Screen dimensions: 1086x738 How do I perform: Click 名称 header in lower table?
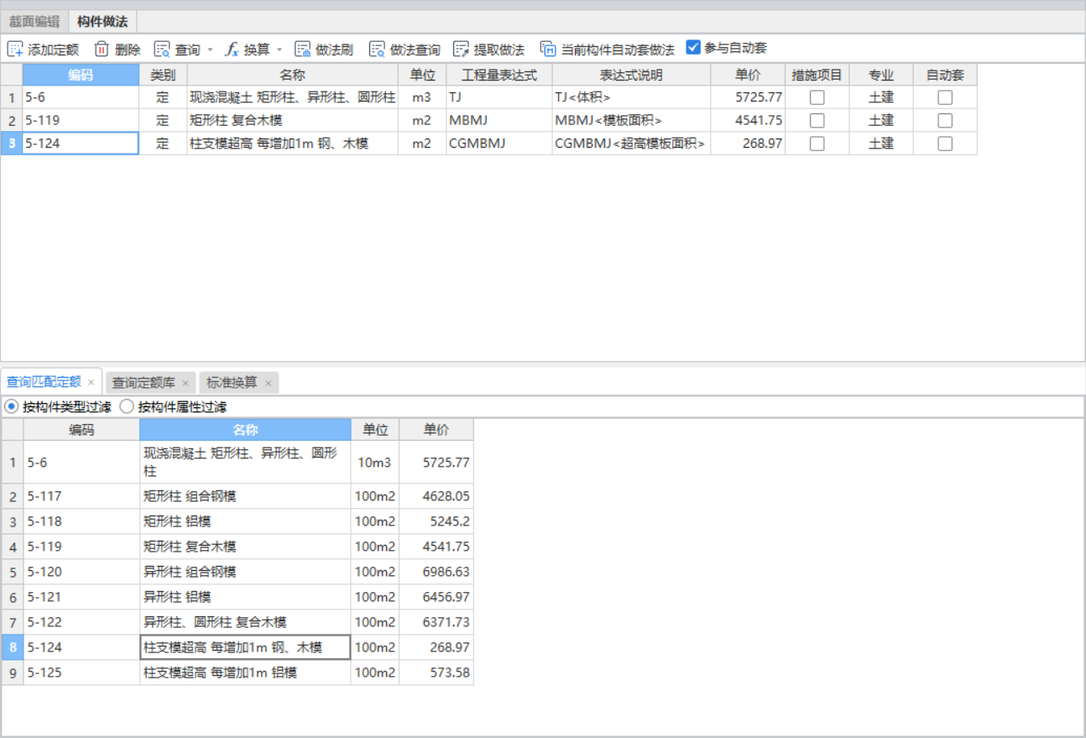click(x=245, y=430)
